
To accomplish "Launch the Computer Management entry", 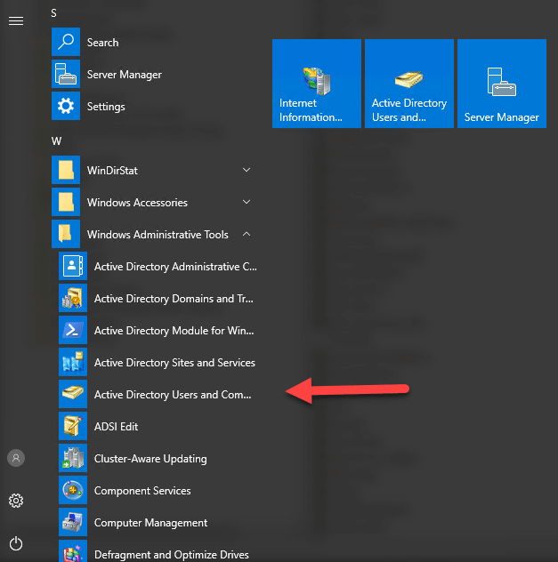I will click(150, 523).
